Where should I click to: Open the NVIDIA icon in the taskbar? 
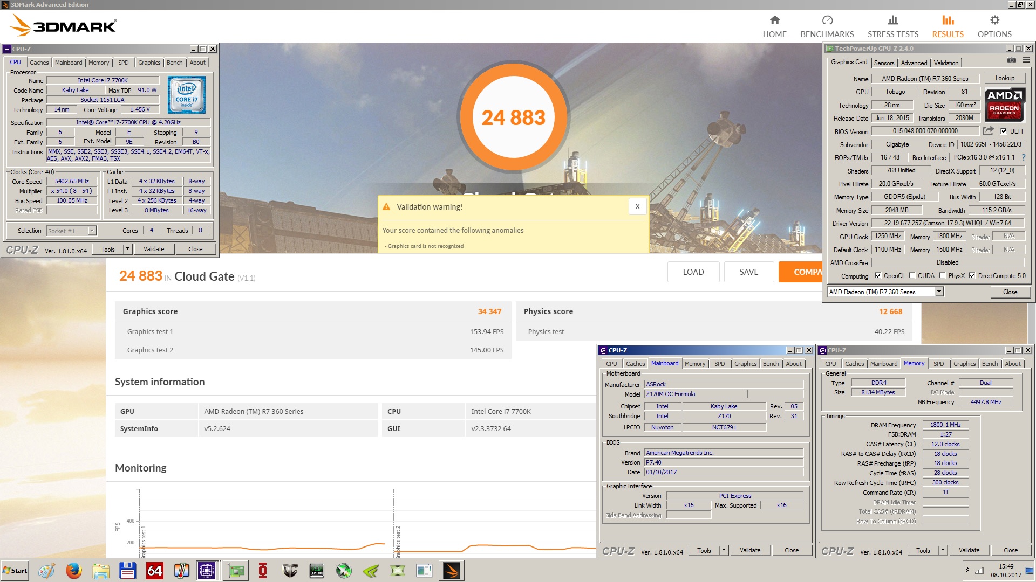point(371,571)
